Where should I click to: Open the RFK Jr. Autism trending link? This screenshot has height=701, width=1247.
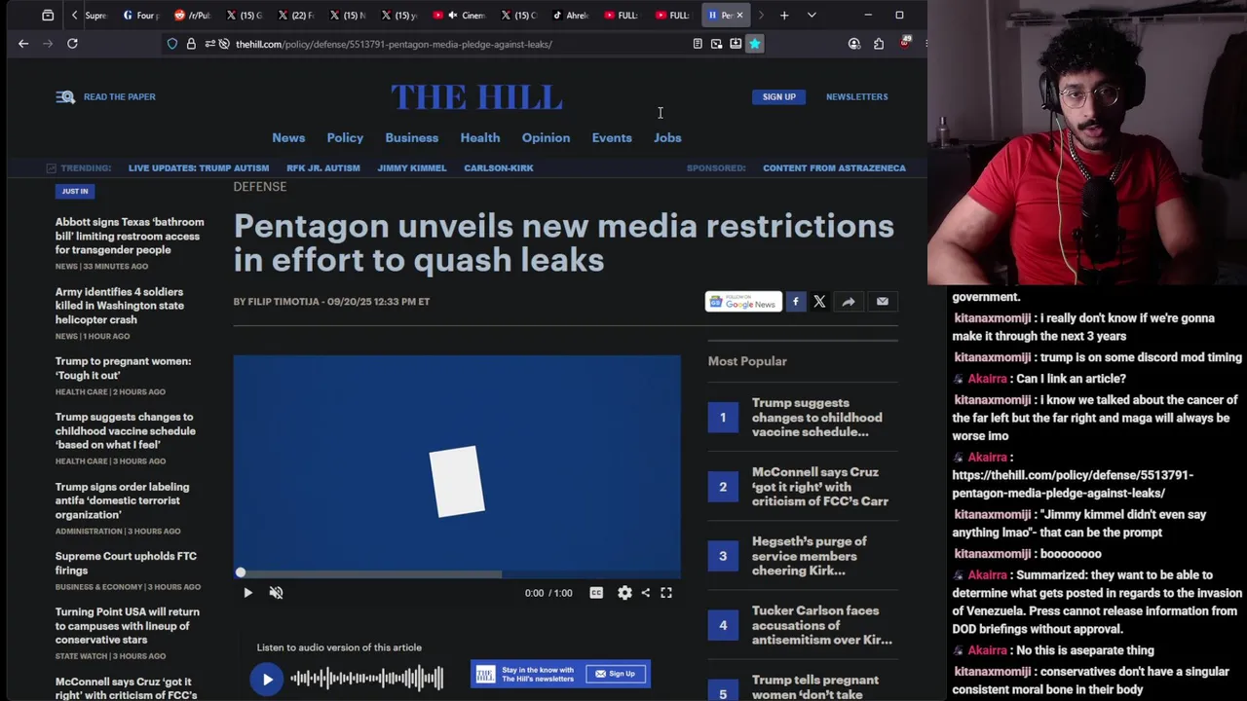[323, 167]
